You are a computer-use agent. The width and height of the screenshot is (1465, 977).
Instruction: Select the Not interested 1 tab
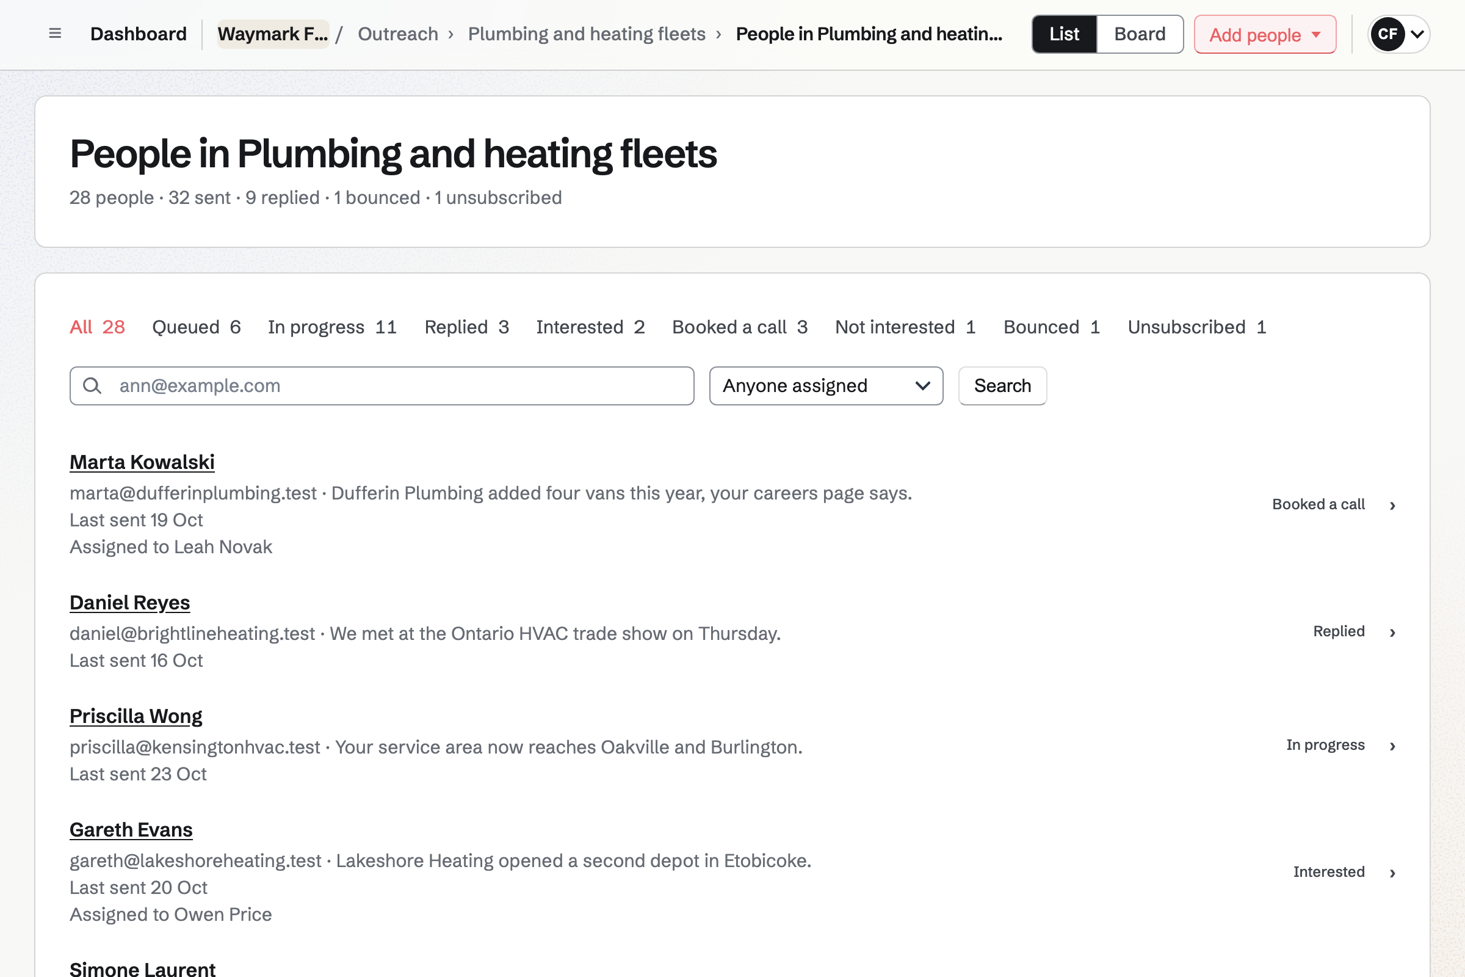906,327
